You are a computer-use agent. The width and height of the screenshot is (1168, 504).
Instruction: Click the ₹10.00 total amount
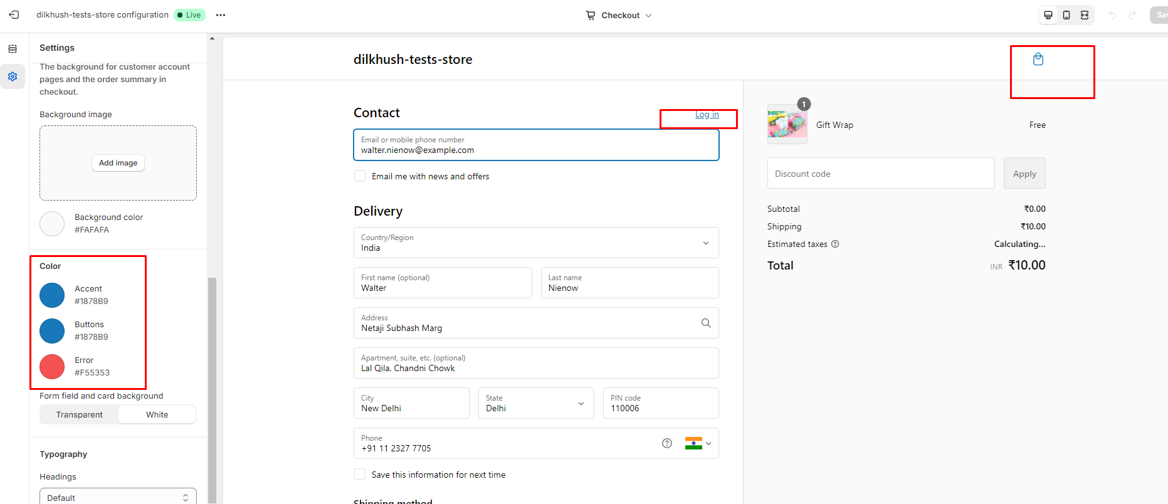1027,265
